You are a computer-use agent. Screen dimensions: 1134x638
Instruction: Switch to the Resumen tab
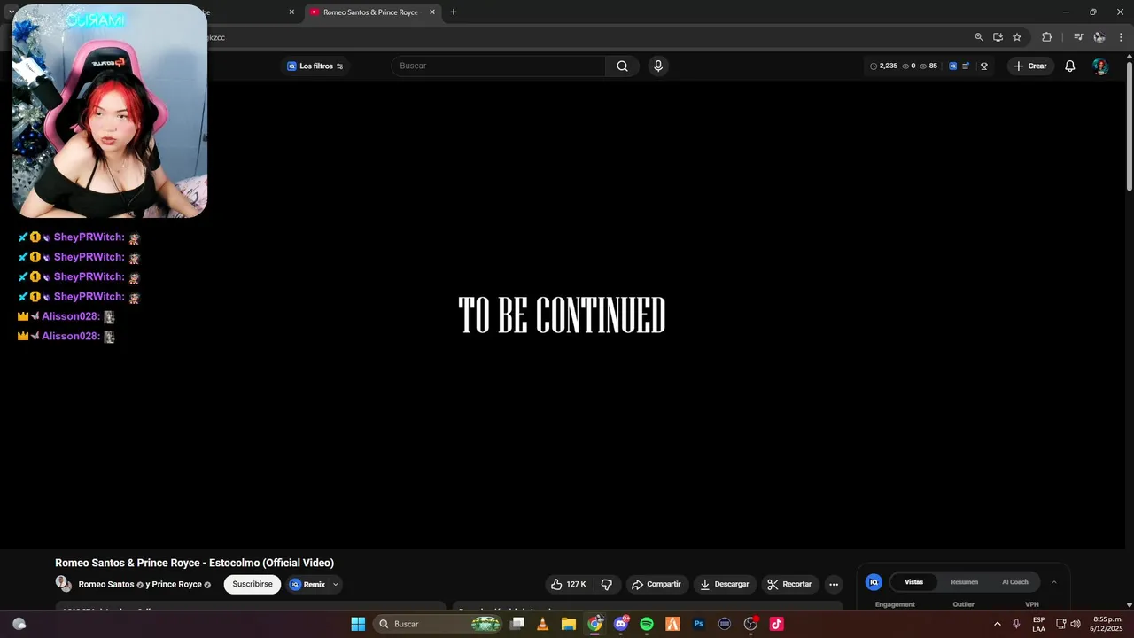click(964, 582)
